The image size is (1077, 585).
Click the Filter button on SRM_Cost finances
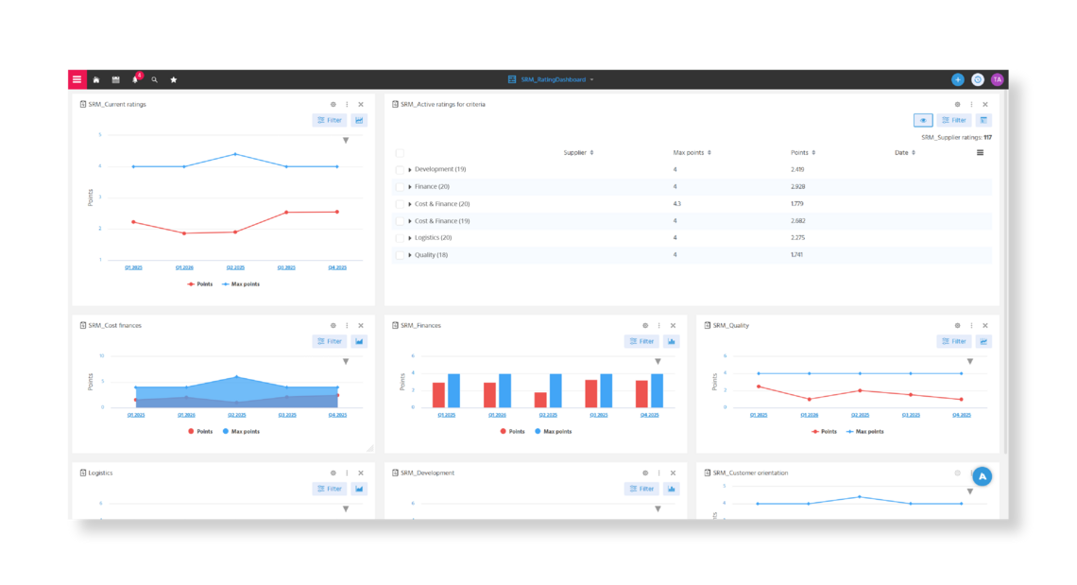click(x=329, y=340)
